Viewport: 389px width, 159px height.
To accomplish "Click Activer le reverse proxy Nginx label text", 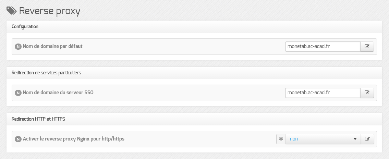I will coord(73,139).
